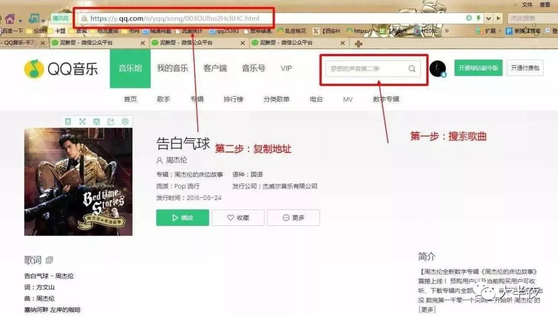The width and height of the screenshot is (558, 317).
Task: Go to the 电台 sub-navigation link
Action: (x=316, y=99)
